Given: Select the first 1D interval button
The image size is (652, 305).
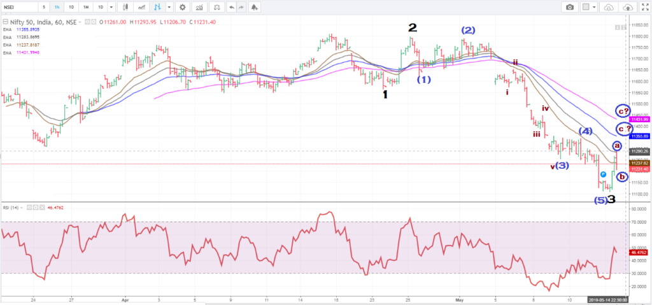Looking at the screenshot, I should click(x=71, y=7).
